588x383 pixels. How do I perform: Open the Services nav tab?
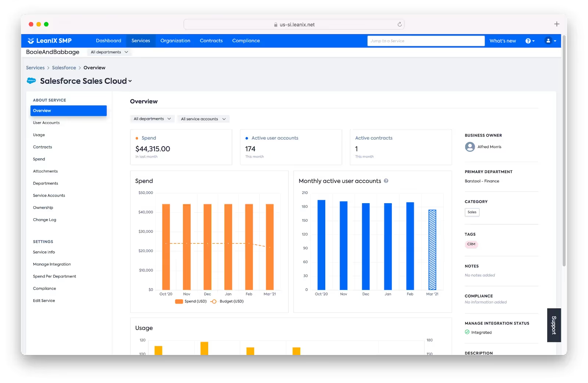pos(141,41)
